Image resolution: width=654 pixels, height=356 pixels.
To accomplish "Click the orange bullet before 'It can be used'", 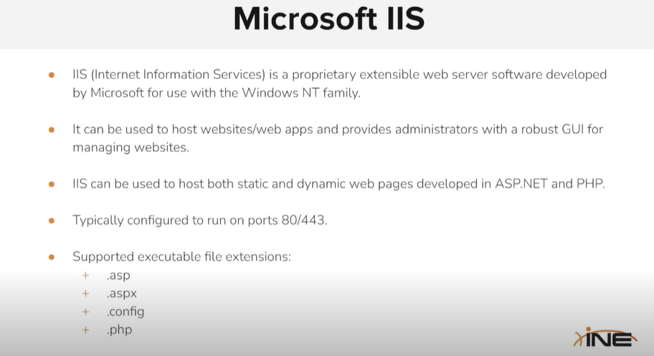I will click(x=52, y=130).
